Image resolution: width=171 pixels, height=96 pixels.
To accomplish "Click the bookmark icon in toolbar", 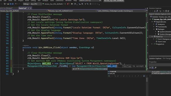I will click(x=90, y=4).
